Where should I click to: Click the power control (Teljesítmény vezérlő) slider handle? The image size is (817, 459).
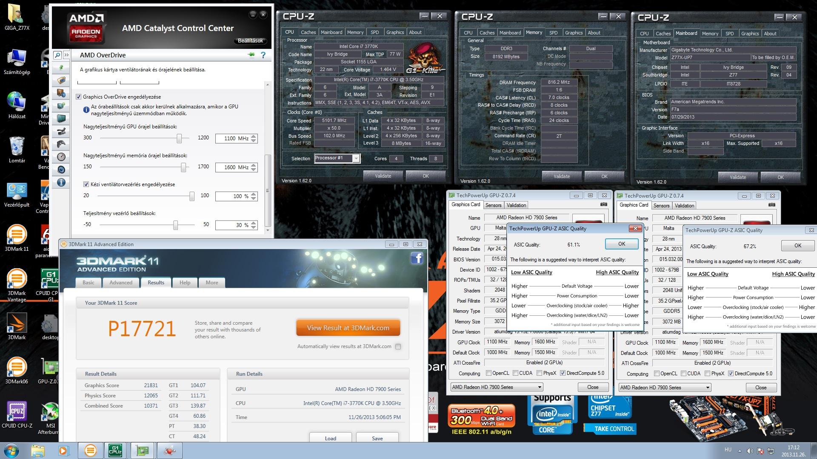pos(175,225)
